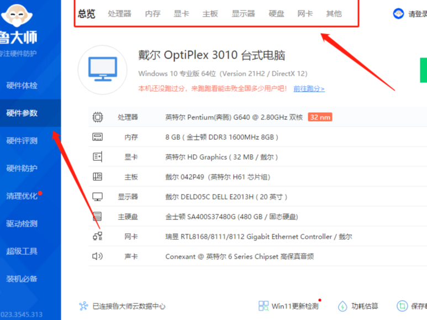Select 清理优化 in the sidebar
The height and width of the screenshot is (320, 427).
click(x=22, y=196)
